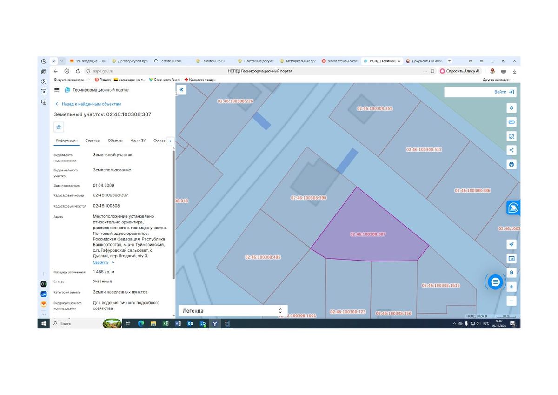Screen dimensions: 558x395
Task: Open a new browser tab
Action: [449, 61]
